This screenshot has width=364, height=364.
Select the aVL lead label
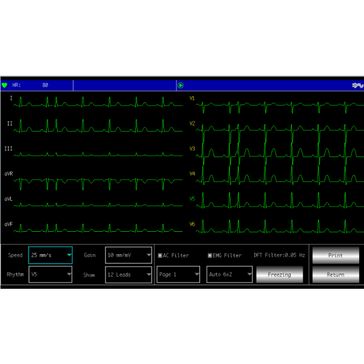(8, 199)
